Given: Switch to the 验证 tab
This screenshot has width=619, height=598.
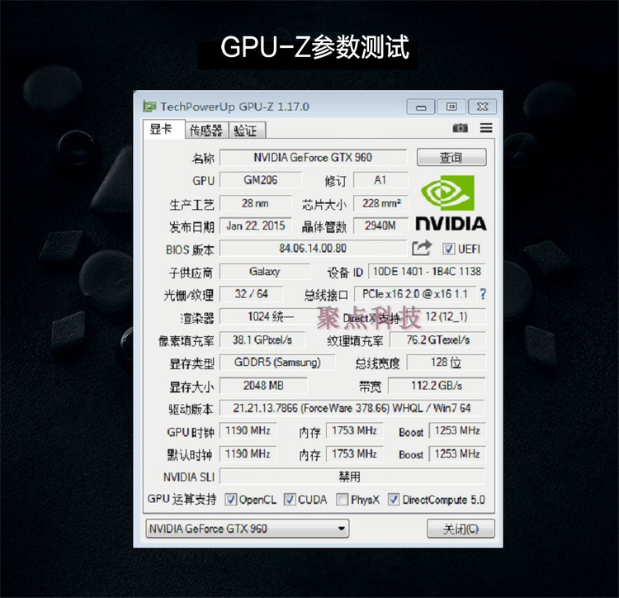Looking at the screenshot, I should [x=247, y=131].
